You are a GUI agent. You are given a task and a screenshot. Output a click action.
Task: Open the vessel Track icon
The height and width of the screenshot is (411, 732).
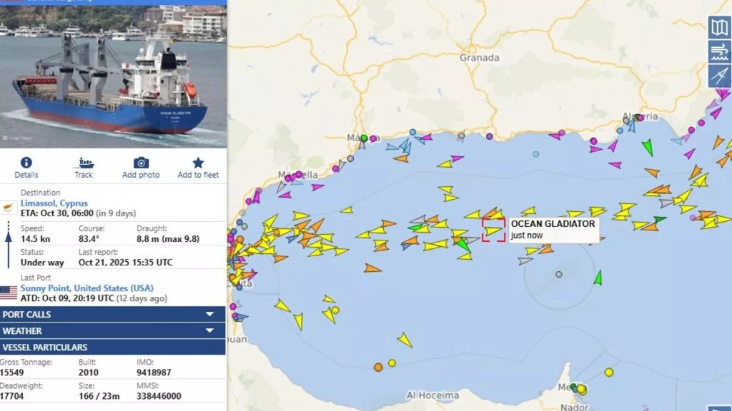tap(84, 163)
